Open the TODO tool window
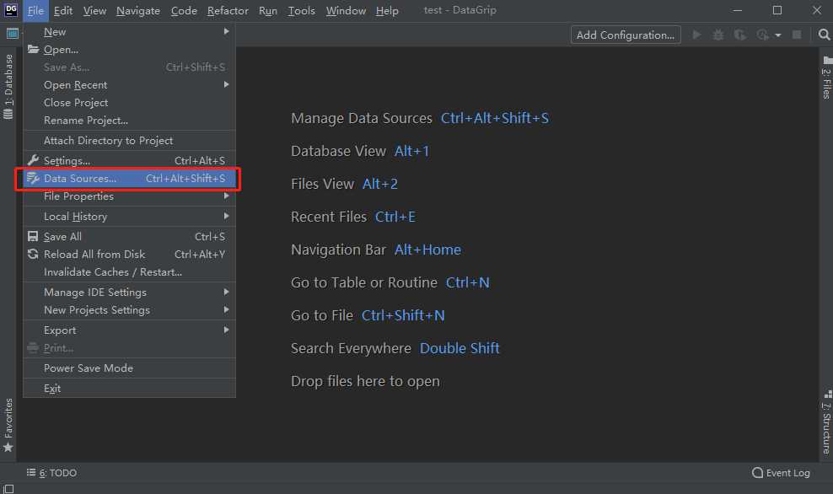 click(51, 473)
